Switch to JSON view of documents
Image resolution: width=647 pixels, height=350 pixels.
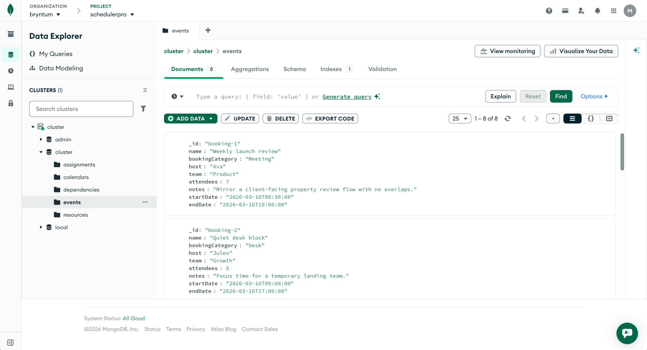pyautogui.click(x=590, y=118)
